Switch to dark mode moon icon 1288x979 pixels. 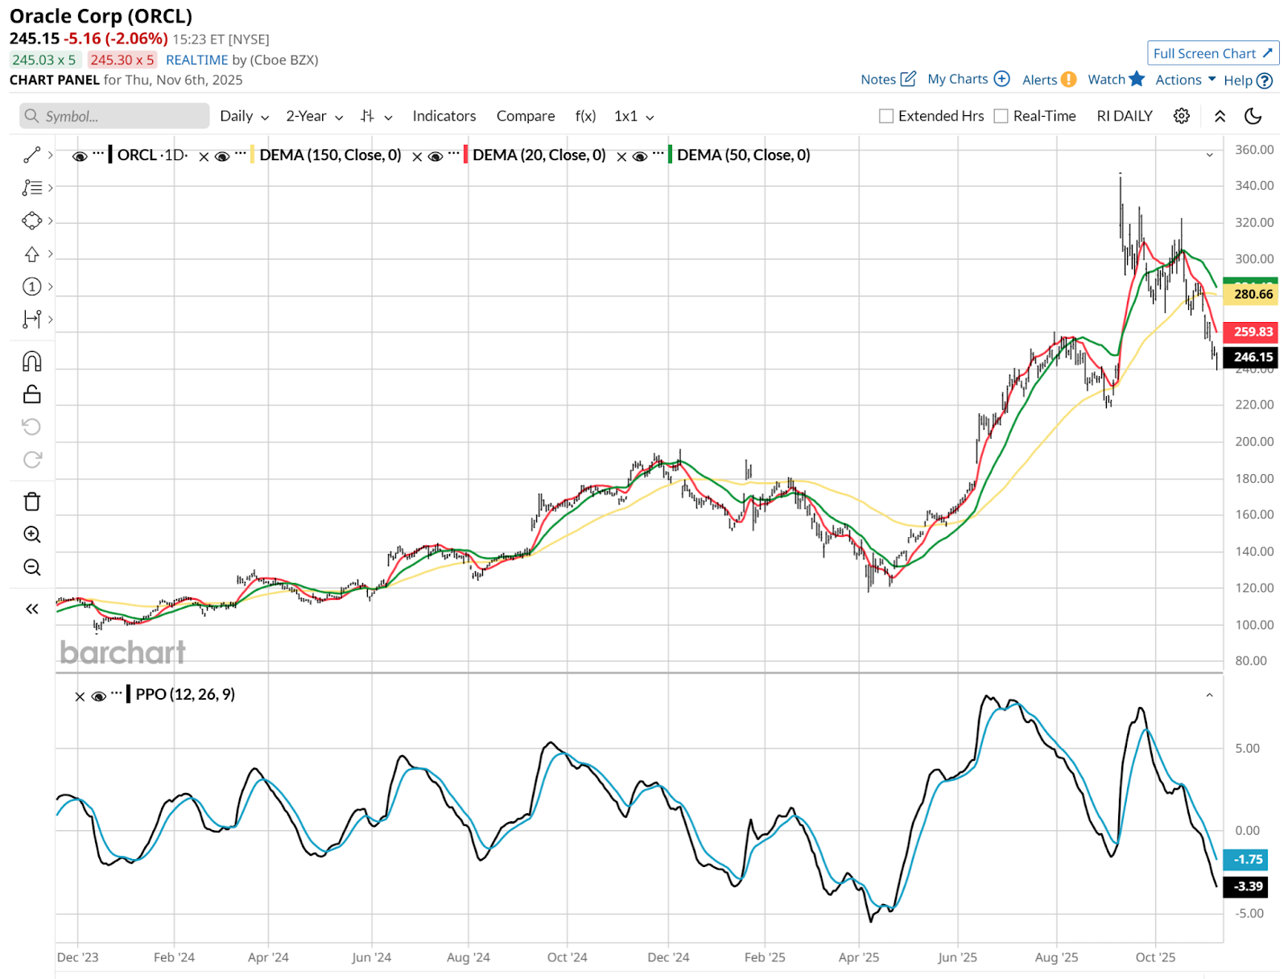pos(1253,116)
